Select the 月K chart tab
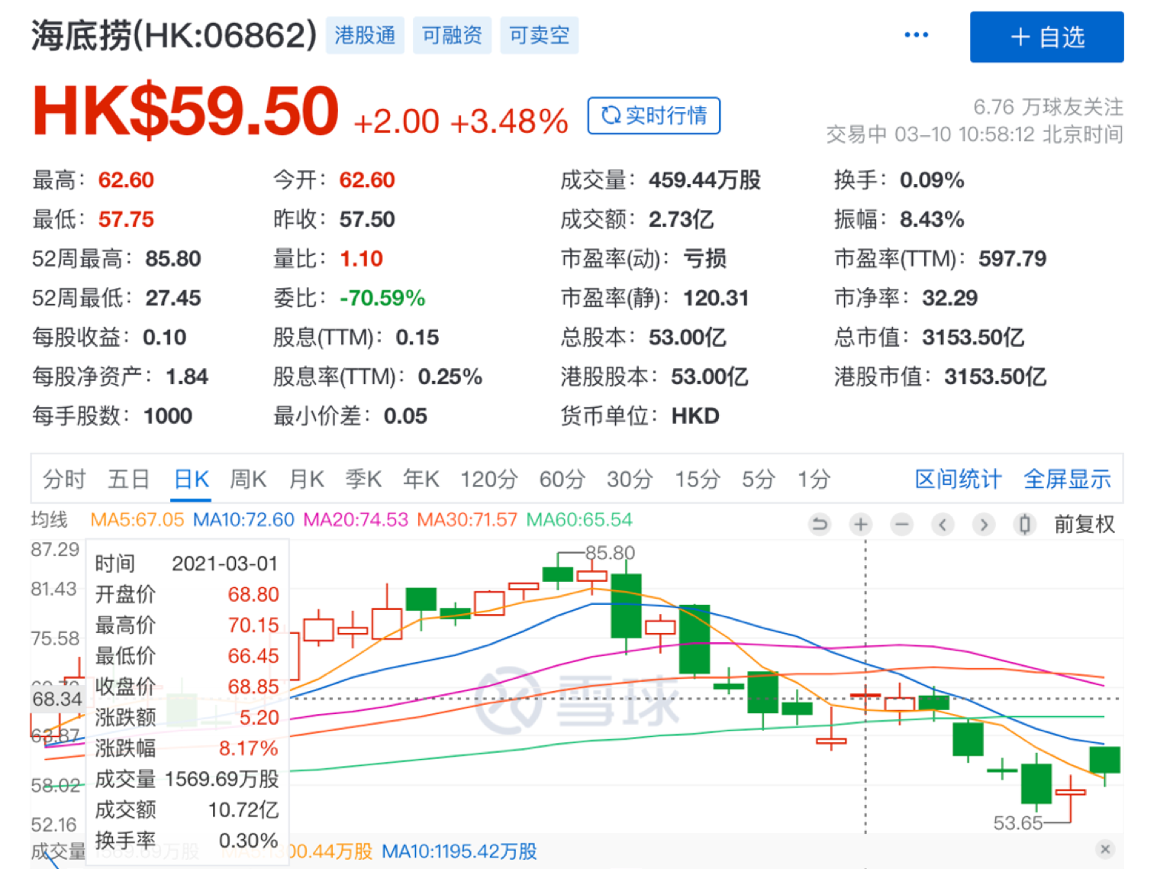This screenshot has height=869, width=1157. [x=306, y=480]
